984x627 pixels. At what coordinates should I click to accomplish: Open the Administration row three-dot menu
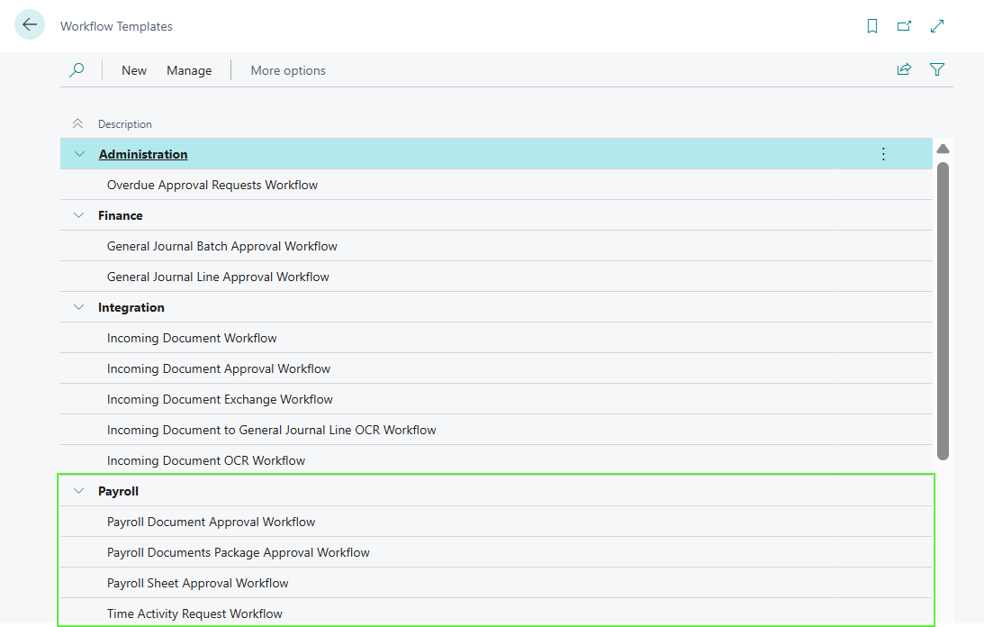click(x=883, y=154)
